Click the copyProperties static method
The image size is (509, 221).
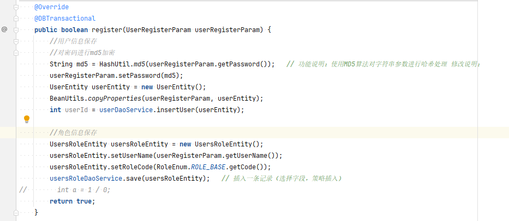point(115,98)
